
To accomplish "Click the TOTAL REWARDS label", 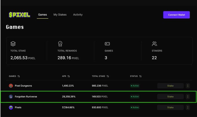I will click(x=67, y=51).
